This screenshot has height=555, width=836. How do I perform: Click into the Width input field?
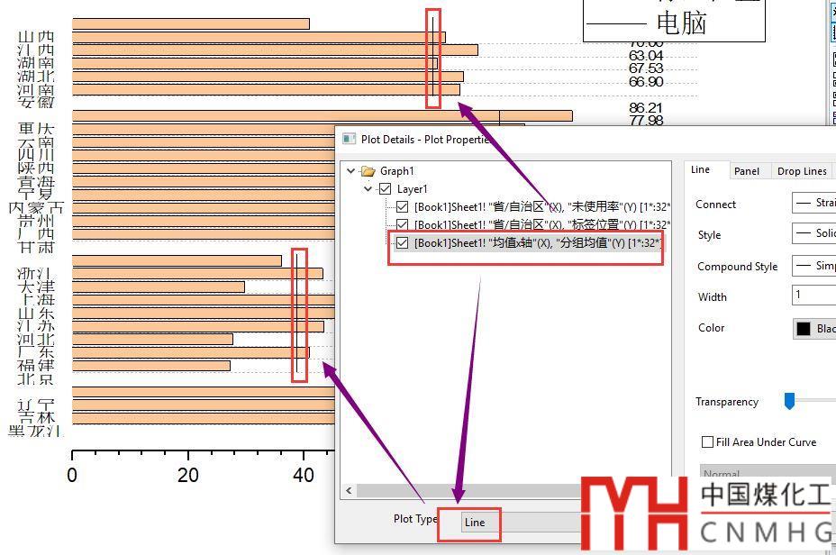tap(813, 296)
